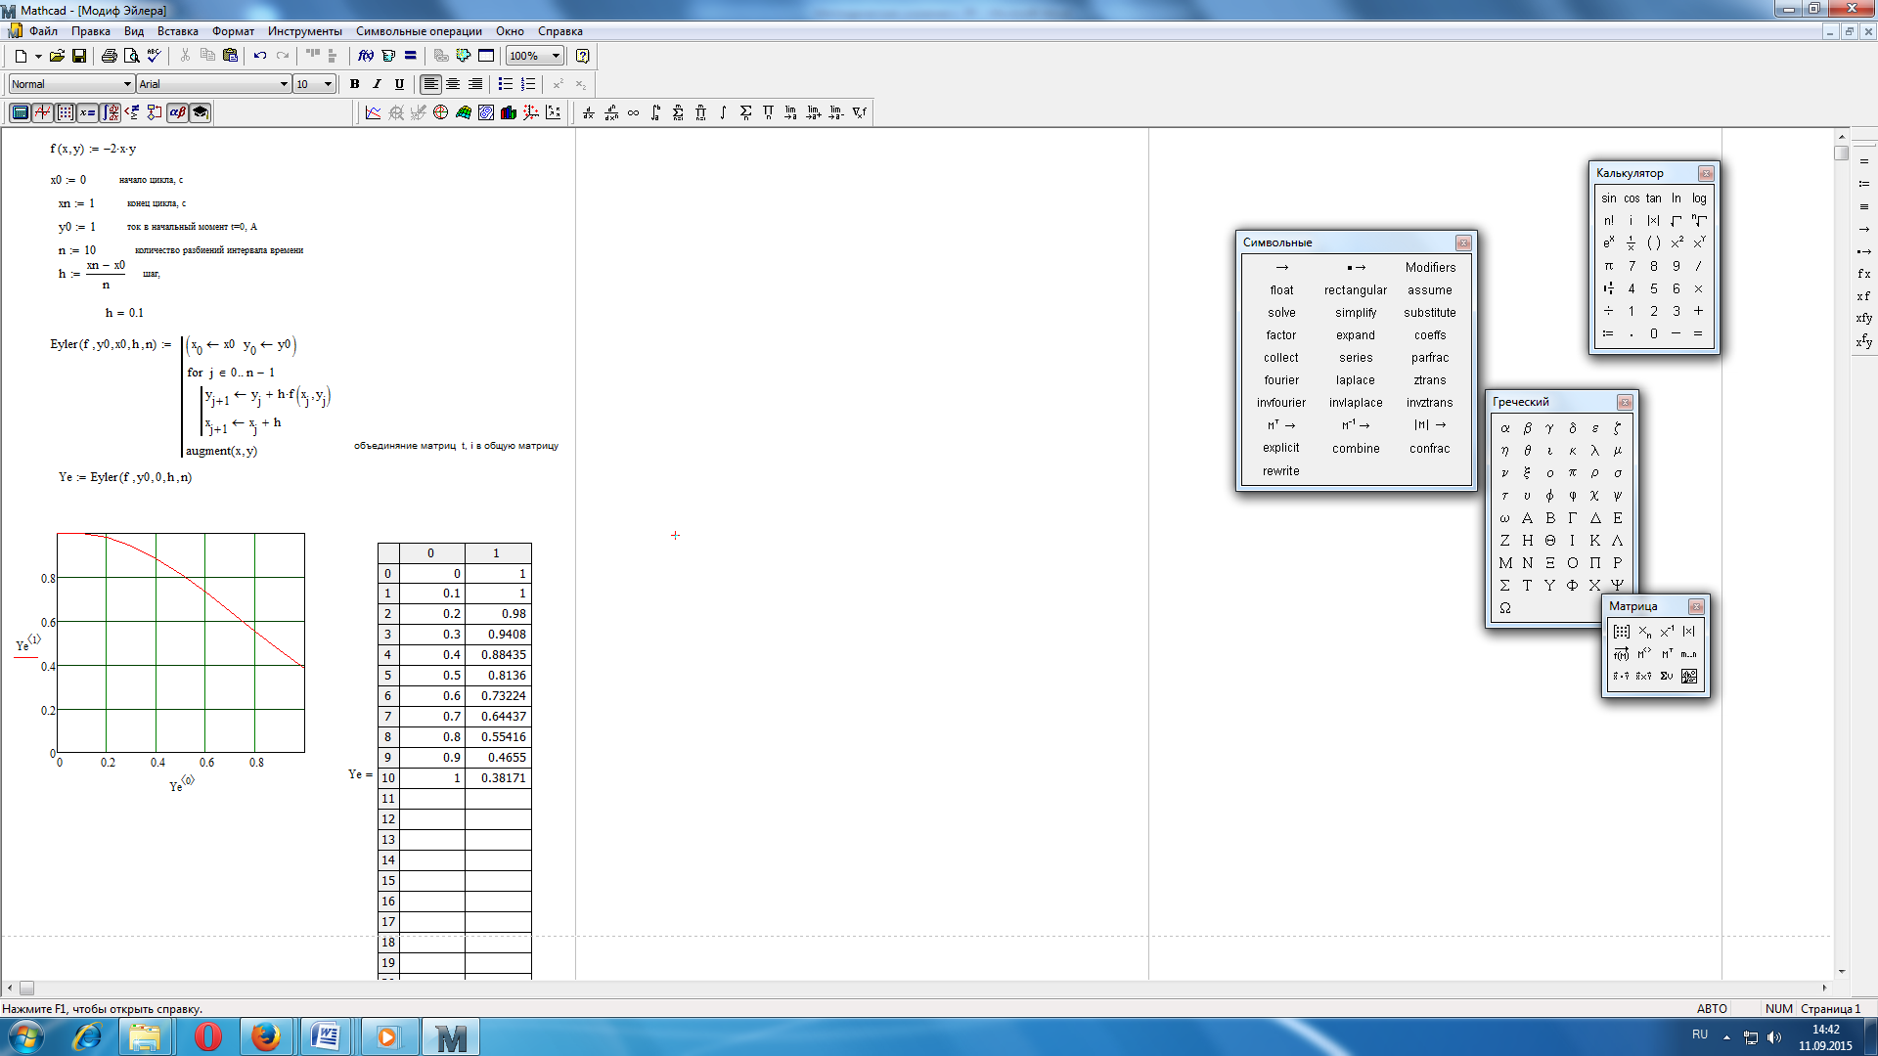The image size is (1878, 1056).
Task: Click 'laplace' in Символьные palette
Action: tap(1356, 380)
